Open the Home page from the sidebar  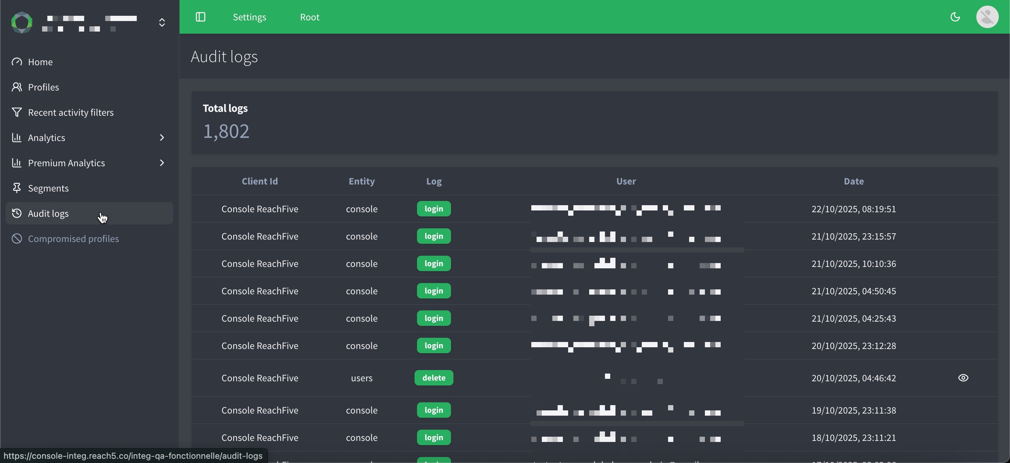point(40,61)
